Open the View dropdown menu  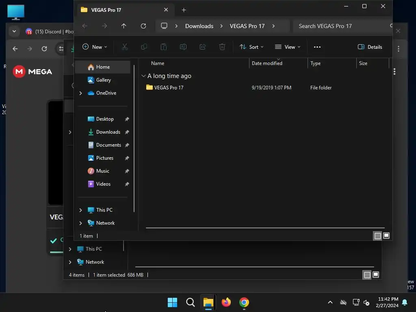[288, 47]
